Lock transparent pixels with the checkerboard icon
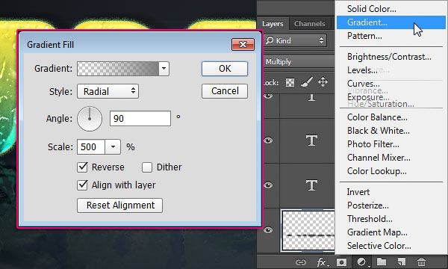This screenshot has height=269, width=448. tap(290, 83)
